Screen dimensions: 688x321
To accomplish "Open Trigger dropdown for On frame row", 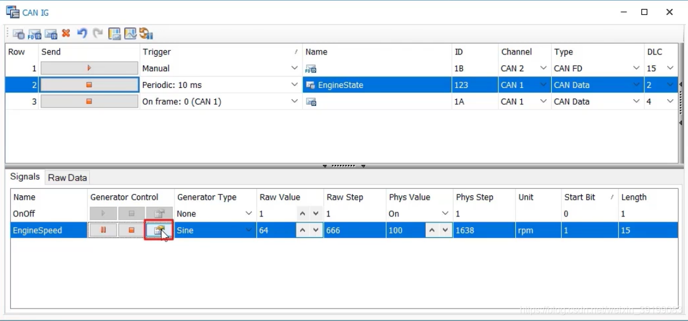I will point(295,102).
